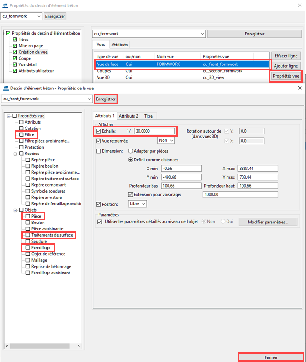
Task: Enable the Dimension checkbox
Action: tap(99, 151)
